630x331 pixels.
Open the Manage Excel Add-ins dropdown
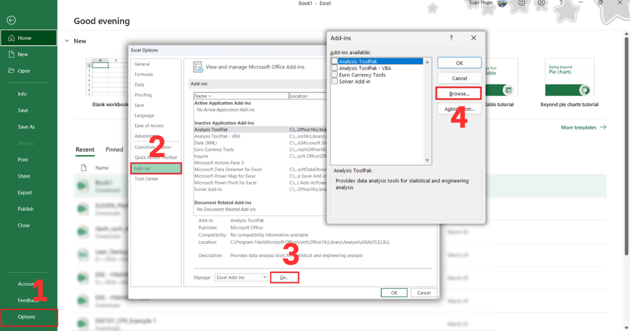[x=264, y=277]
